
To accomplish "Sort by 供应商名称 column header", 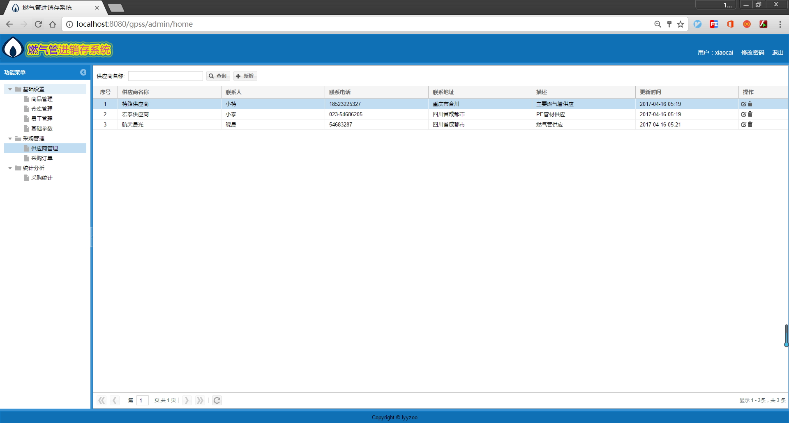I will click(x=169, y=92).
